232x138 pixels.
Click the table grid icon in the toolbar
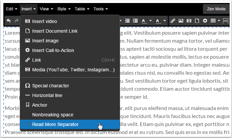(x=213, y=21)
